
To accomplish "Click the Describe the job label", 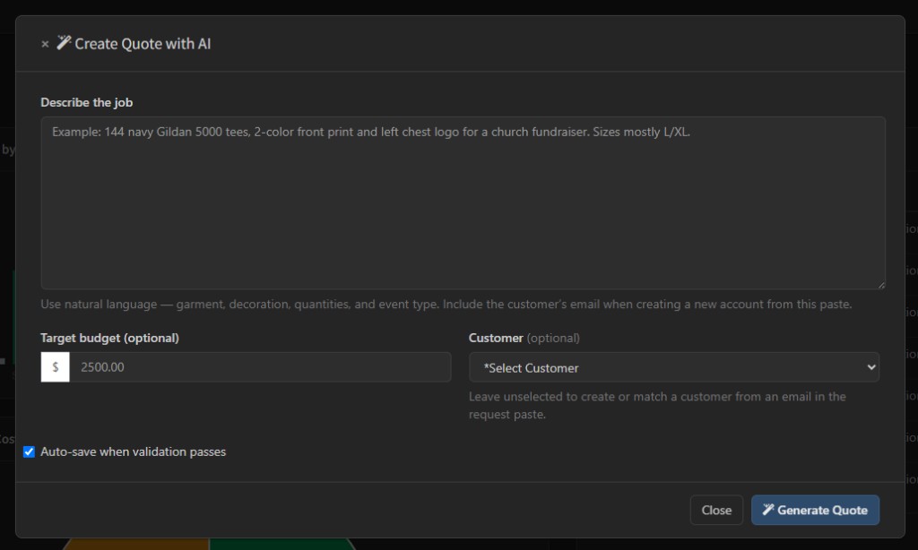I will click(87, 102).
